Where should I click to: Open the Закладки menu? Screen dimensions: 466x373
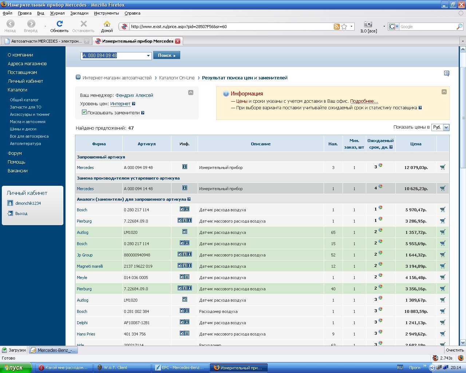coord(79,13)
